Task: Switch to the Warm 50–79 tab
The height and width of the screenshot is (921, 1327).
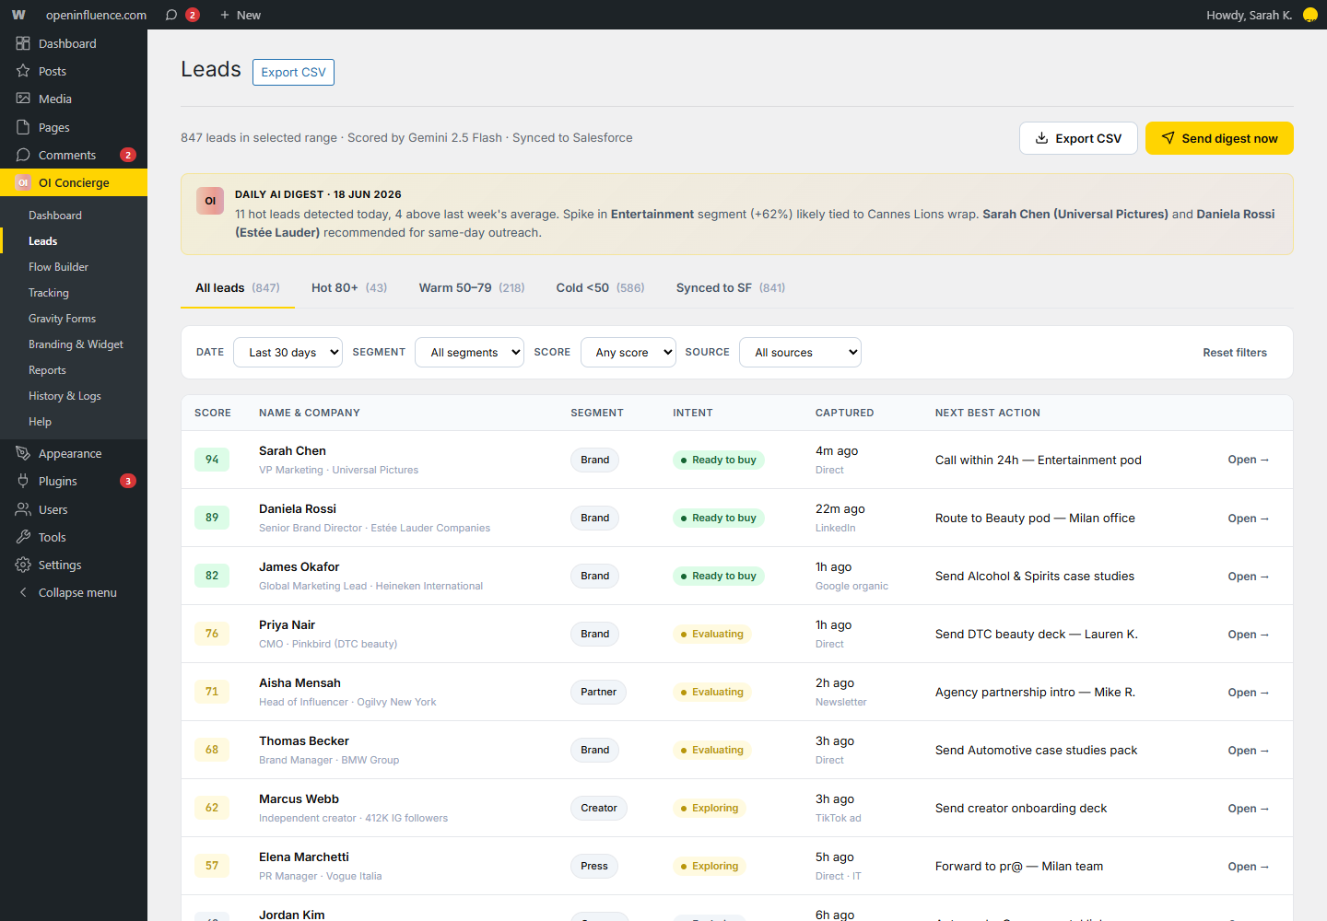Action: pos(472,287)
